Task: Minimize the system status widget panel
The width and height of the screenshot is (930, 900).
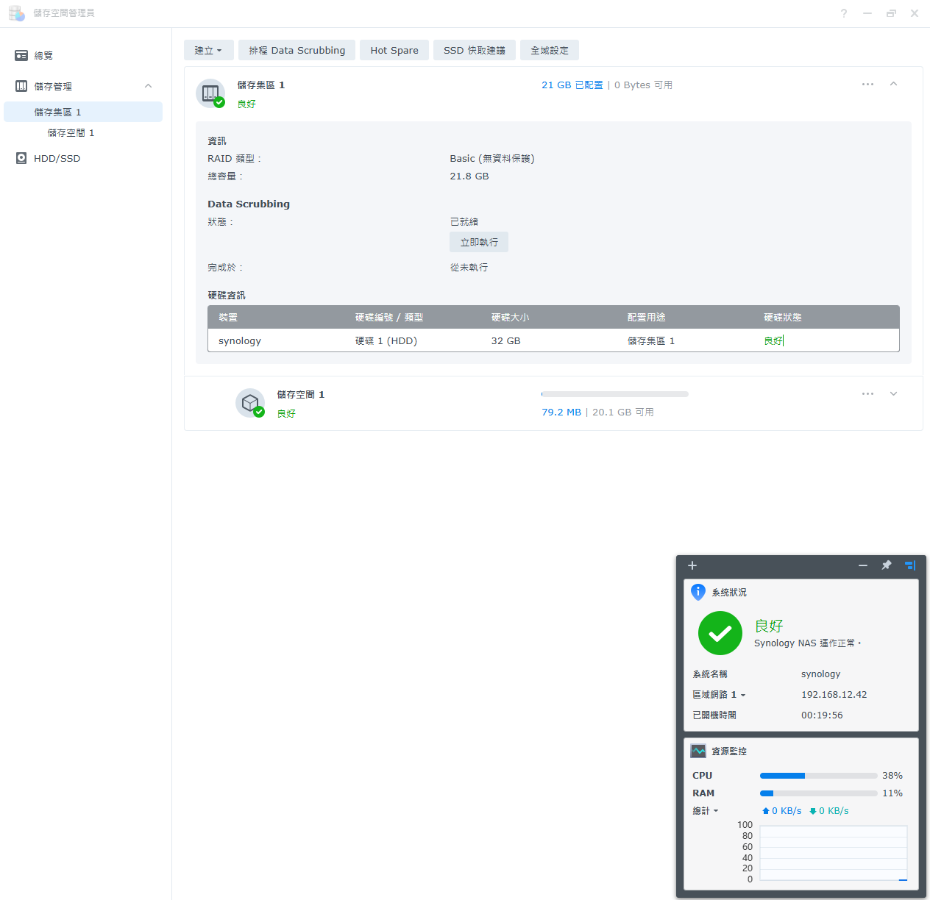Action: pyautogui.click(x=863, y=565)
